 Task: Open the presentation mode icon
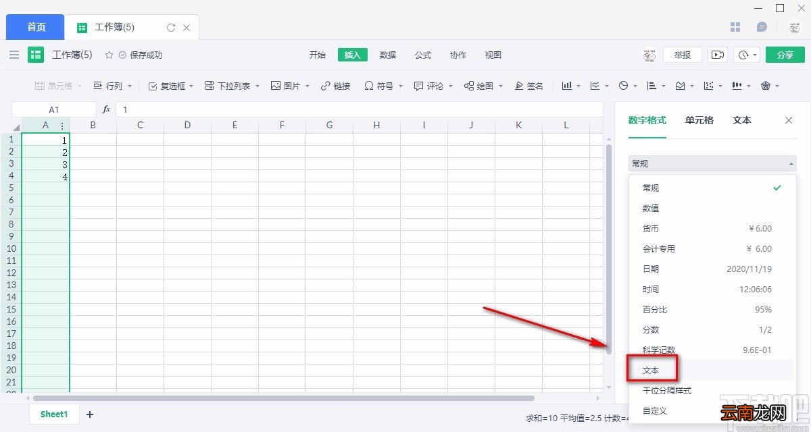coord(718,55)
